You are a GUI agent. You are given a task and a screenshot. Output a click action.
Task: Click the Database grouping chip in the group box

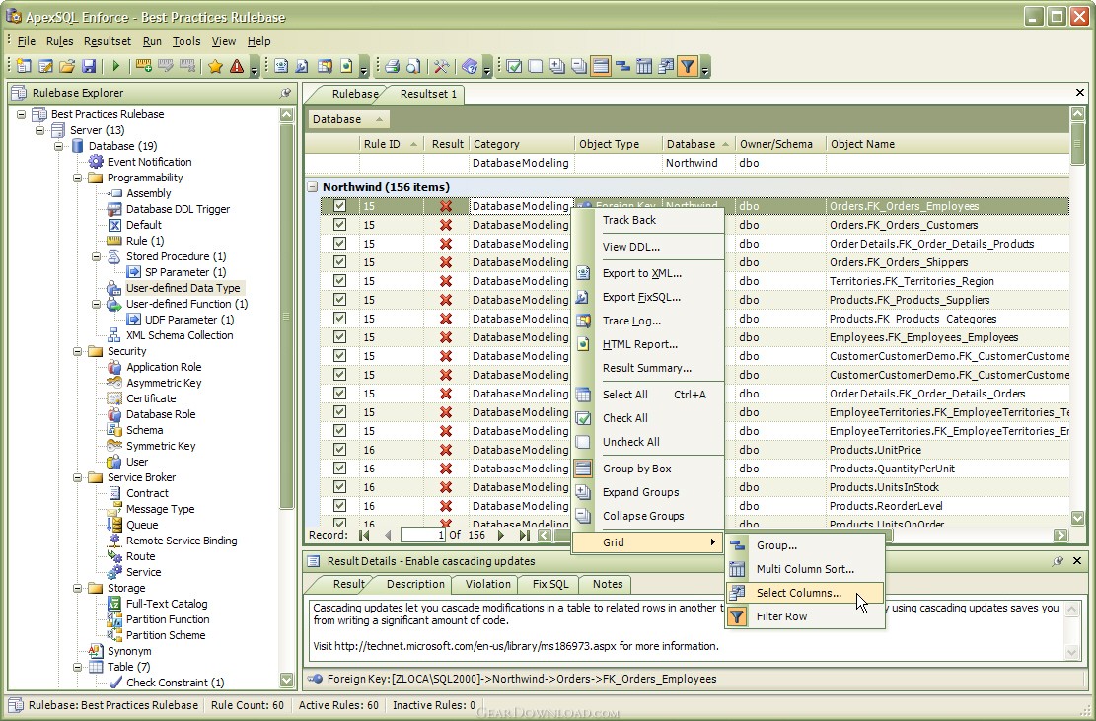348,119
